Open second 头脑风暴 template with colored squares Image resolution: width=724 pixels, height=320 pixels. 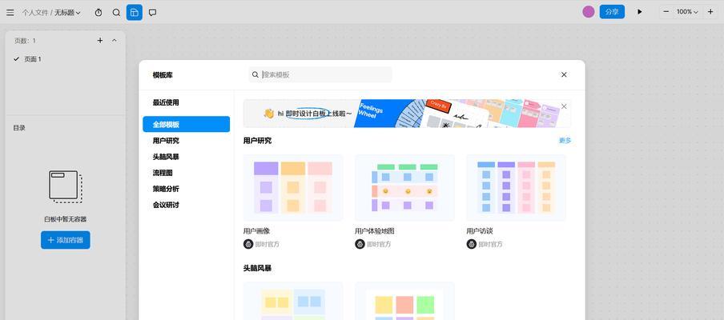404,301
